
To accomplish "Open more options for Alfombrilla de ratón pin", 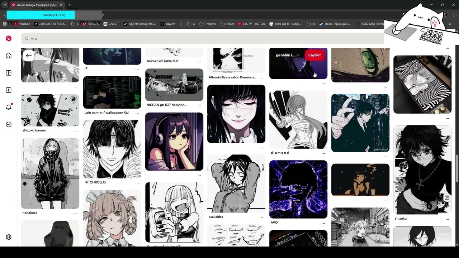I will (261, 78).
